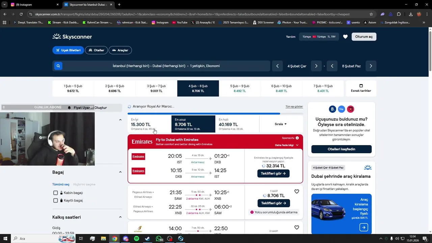Click car rental arrow button in ad
432x243 pixels.
(363, 227)
